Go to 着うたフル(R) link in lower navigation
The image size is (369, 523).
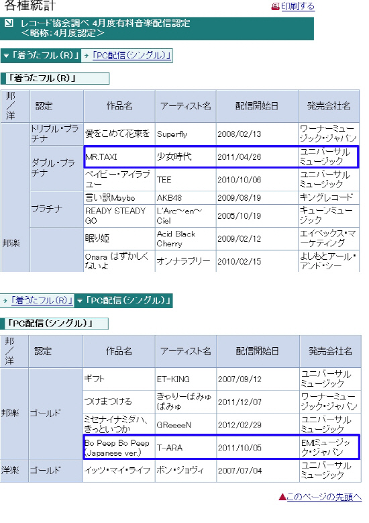[x=42, y=301]
